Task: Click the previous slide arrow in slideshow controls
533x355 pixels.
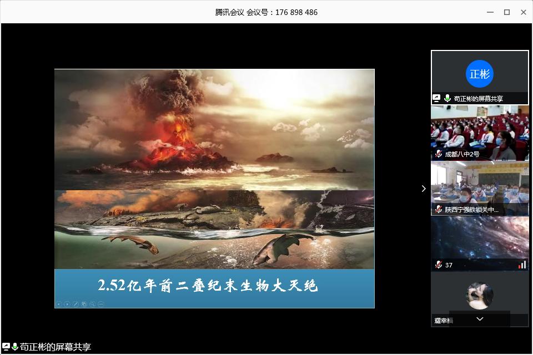Action: click(59, 304)
